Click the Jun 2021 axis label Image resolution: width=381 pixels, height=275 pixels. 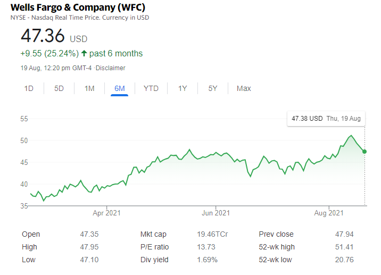coord(216,213)
